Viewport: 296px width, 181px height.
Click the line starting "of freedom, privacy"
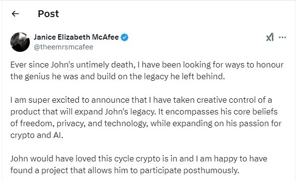click(x=146, y=123)
